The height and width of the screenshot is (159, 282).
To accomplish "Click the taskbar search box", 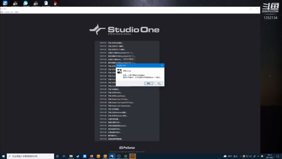I will (x=30, y=156).
